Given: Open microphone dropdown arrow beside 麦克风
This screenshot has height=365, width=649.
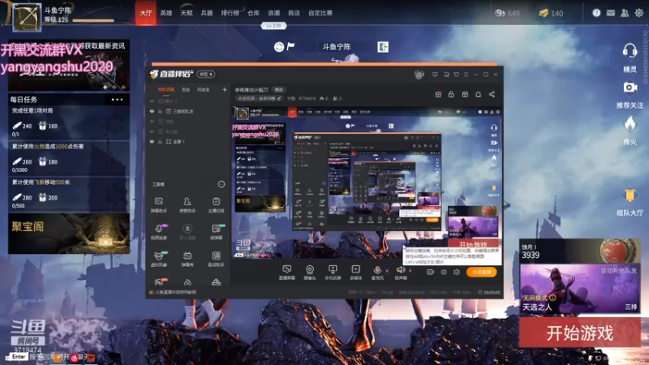Looking at the screenshot, I should click(x=387, y=271).
